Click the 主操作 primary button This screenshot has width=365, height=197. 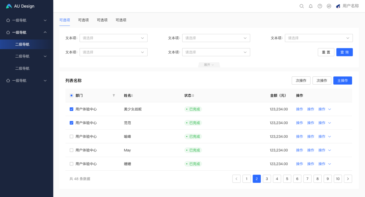pyautogui.click(x=343, y=81)
